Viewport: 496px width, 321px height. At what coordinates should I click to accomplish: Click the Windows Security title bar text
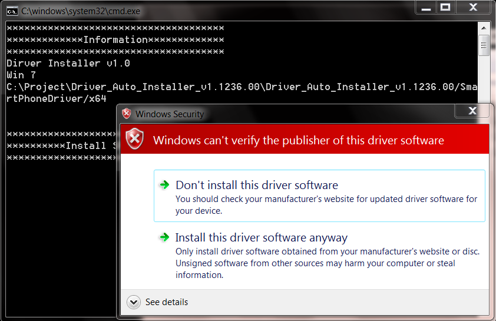pyautogui.click(x=169, y=114)
